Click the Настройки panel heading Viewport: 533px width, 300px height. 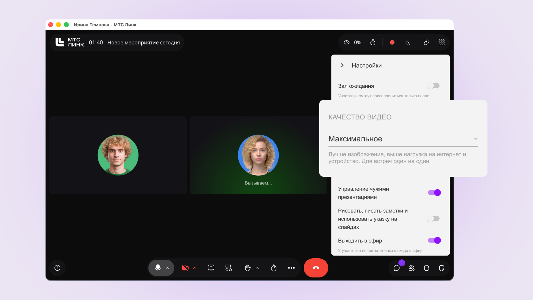[x=366, y=66]
